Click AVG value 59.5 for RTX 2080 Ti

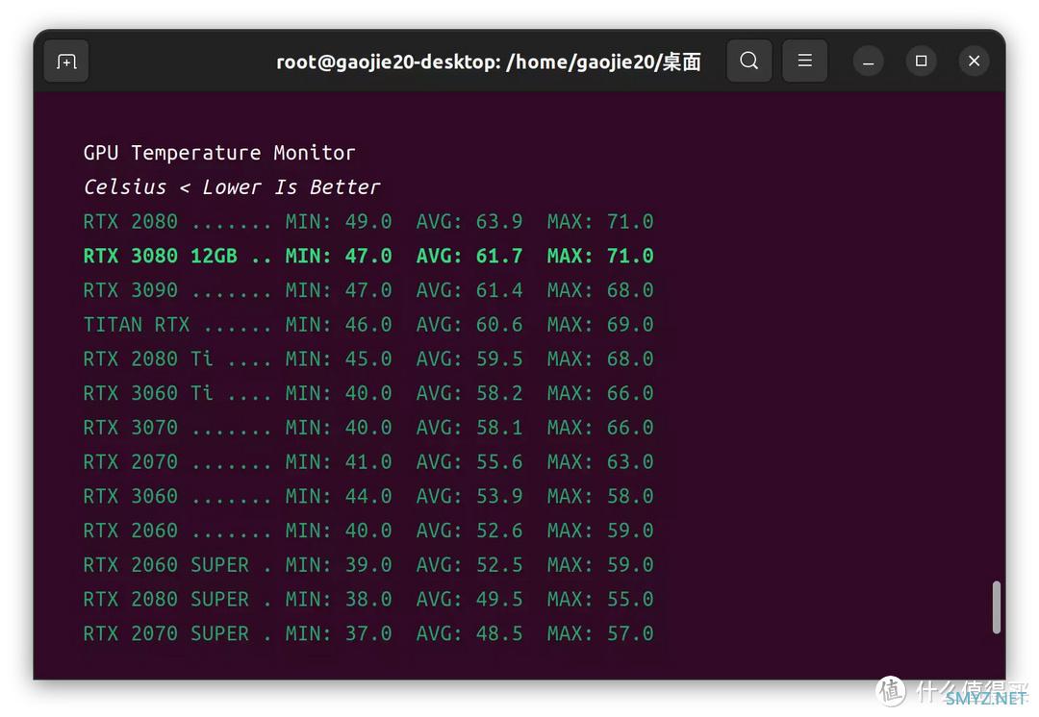[499, 358]
